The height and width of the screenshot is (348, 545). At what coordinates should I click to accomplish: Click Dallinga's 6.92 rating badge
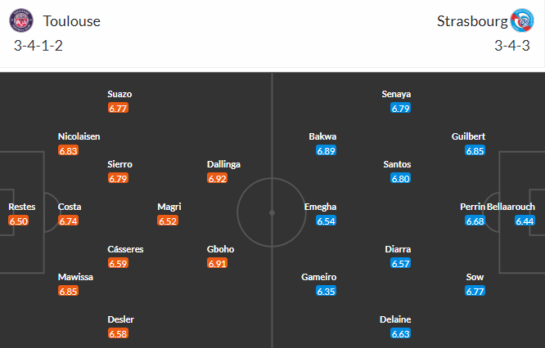(217, 178)
